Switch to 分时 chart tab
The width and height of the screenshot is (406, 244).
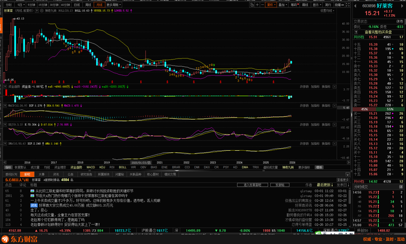8,5
